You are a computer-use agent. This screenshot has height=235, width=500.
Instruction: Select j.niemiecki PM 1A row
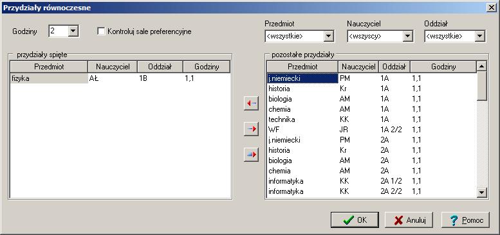[x=371, y=78]
